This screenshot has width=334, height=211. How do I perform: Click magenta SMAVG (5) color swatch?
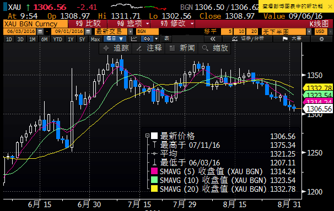point(154,171)
